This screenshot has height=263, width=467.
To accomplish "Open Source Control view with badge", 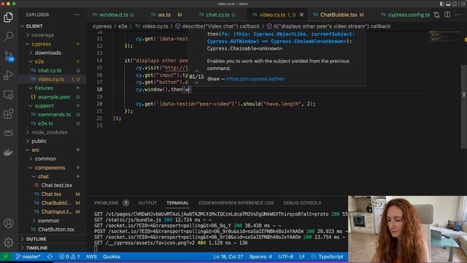I will coord(8,56).
